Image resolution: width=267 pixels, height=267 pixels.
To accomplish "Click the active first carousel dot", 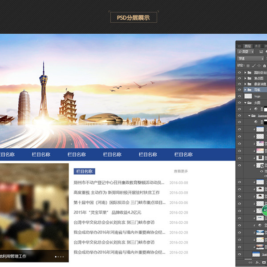I will point(56,257).
